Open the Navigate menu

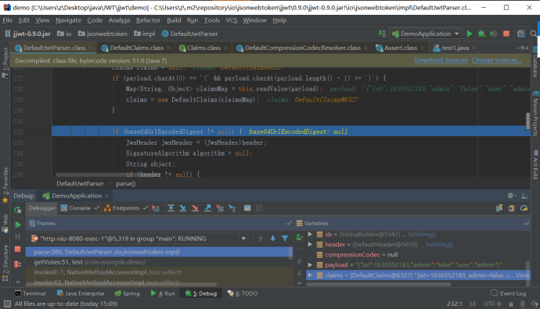68,20
